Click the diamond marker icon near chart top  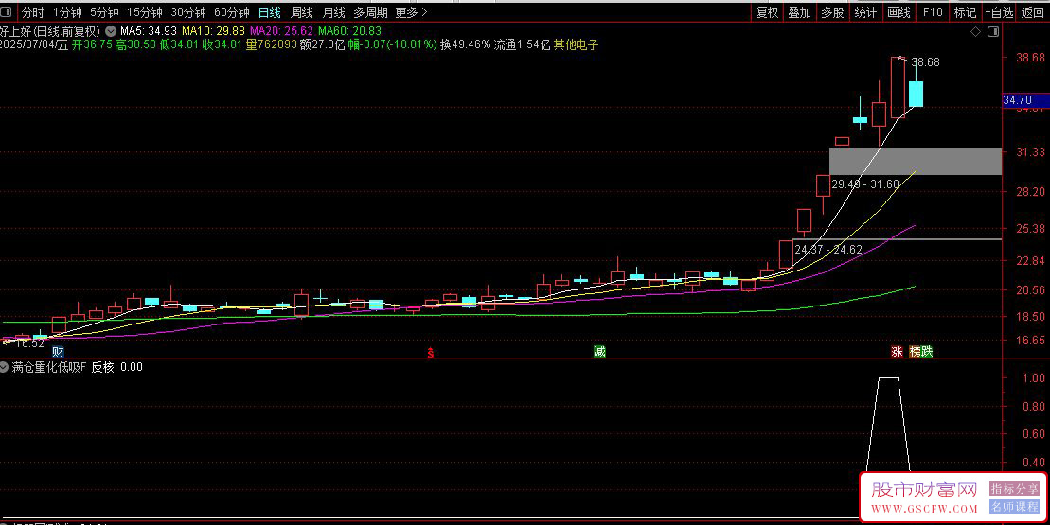[975, 31]
